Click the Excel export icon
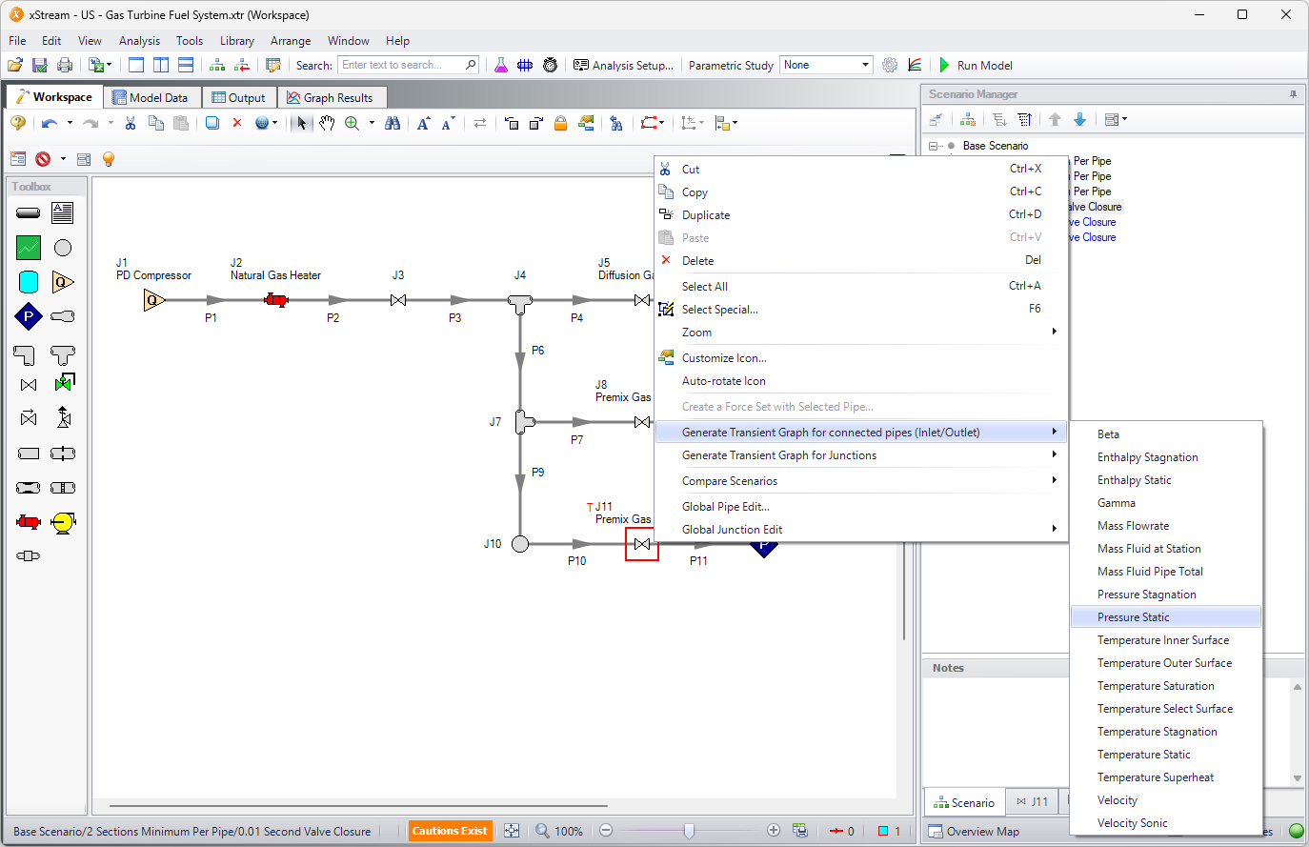 pyautogui.click(x=96, y=65)
